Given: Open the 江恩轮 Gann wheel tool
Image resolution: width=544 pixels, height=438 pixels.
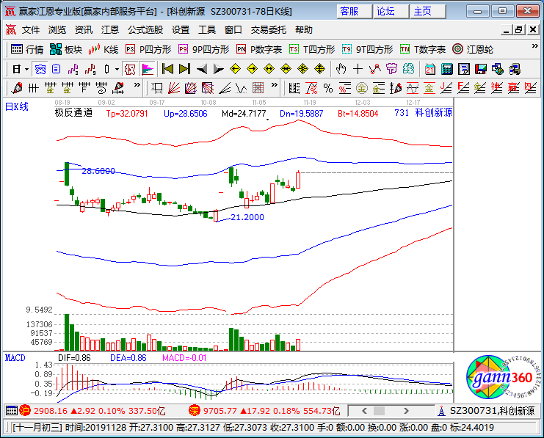Looking at the screenshot, I should pos(473,50).
